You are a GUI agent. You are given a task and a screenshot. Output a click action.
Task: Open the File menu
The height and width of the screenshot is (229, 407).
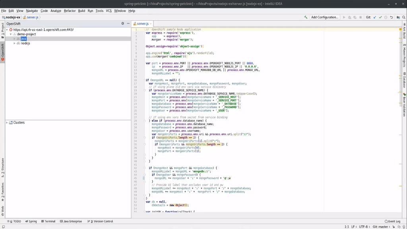tap(4, 11)
